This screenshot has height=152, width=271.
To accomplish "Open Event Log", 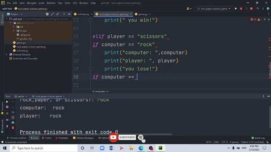I will [x=258, y=138].
